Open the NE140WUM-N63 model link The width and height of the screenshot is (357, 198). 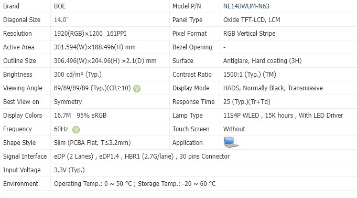[246, 6]
